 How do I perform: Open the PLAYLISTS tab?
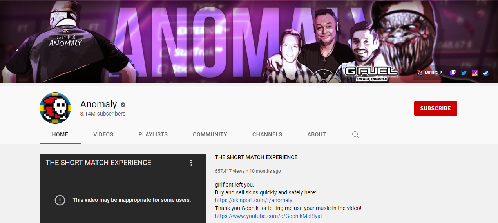(153, 134)
